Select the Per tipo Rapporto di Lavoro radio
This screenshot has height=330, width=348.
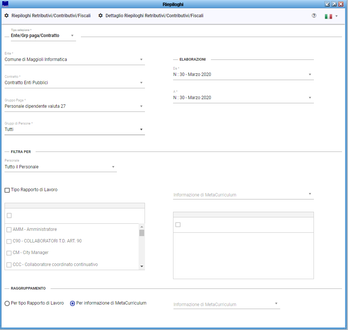pos(7,303)
